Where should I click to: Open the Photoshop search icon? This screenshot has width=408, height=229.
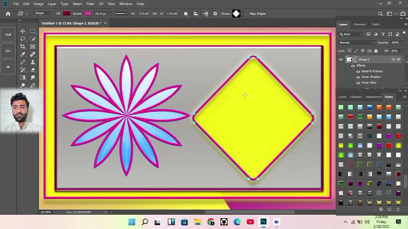380,14
